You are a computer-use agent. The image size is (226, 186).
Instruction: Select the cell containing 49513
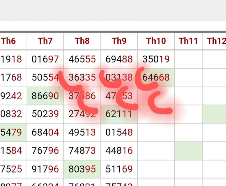pos(82,133)
